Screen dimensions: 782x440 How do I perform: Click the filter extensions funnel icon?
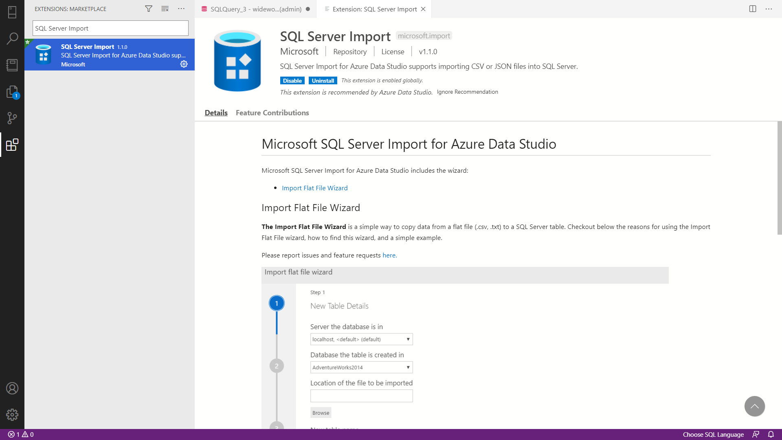point(149,9)
